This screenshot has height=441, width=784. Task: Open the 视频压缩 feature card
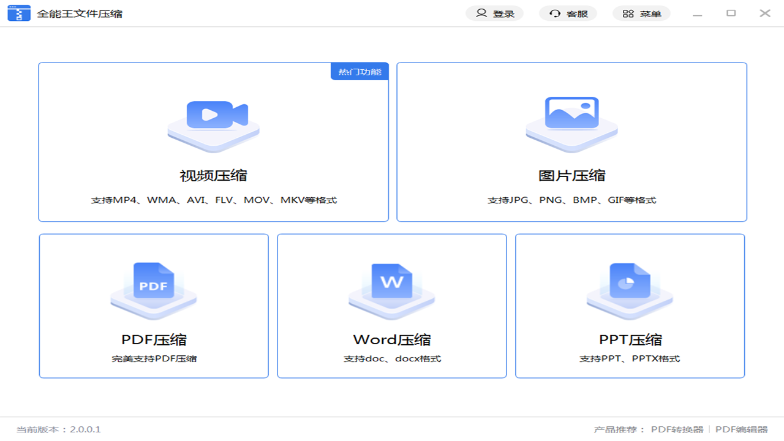pos(213,142)
